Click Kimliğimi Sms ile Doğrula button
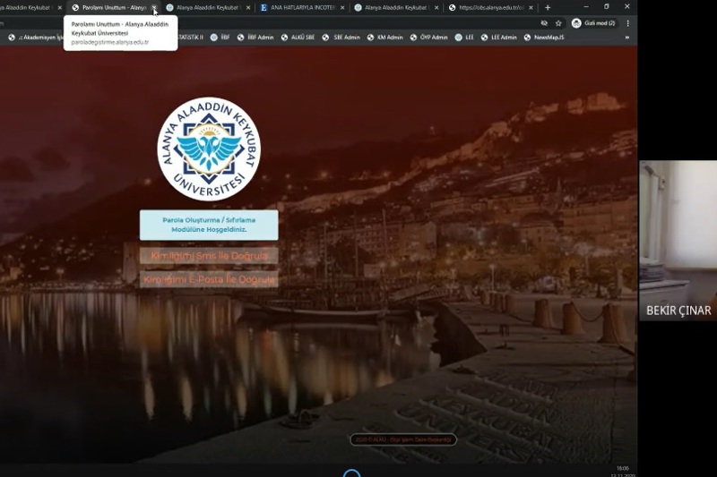Image resolution: width=717 pixels, height=477 pixels. [209, 256]
